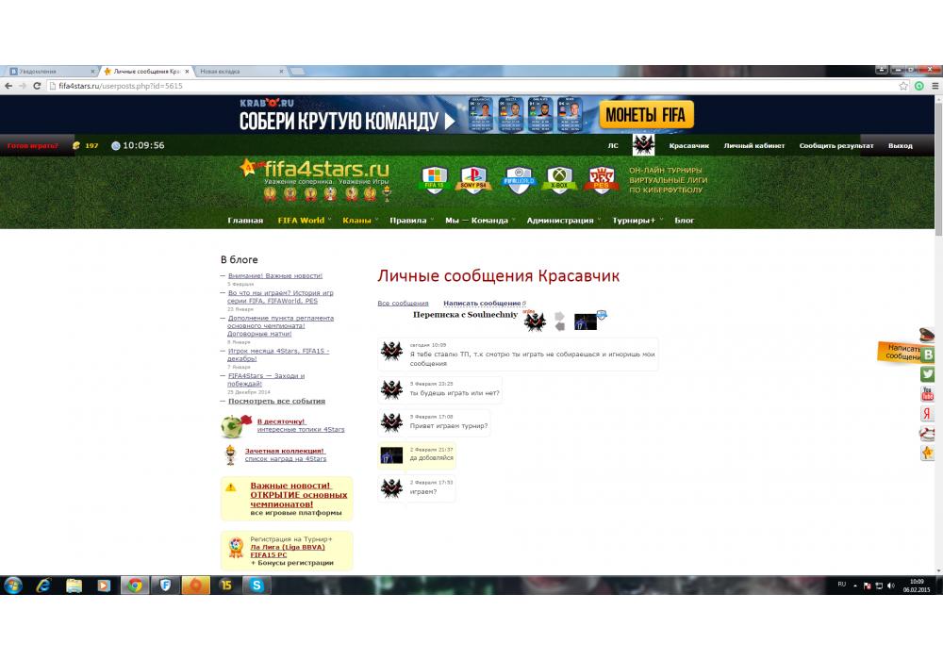
Task: Select the X-BOX platform shield icon
Action: [560, 178]
